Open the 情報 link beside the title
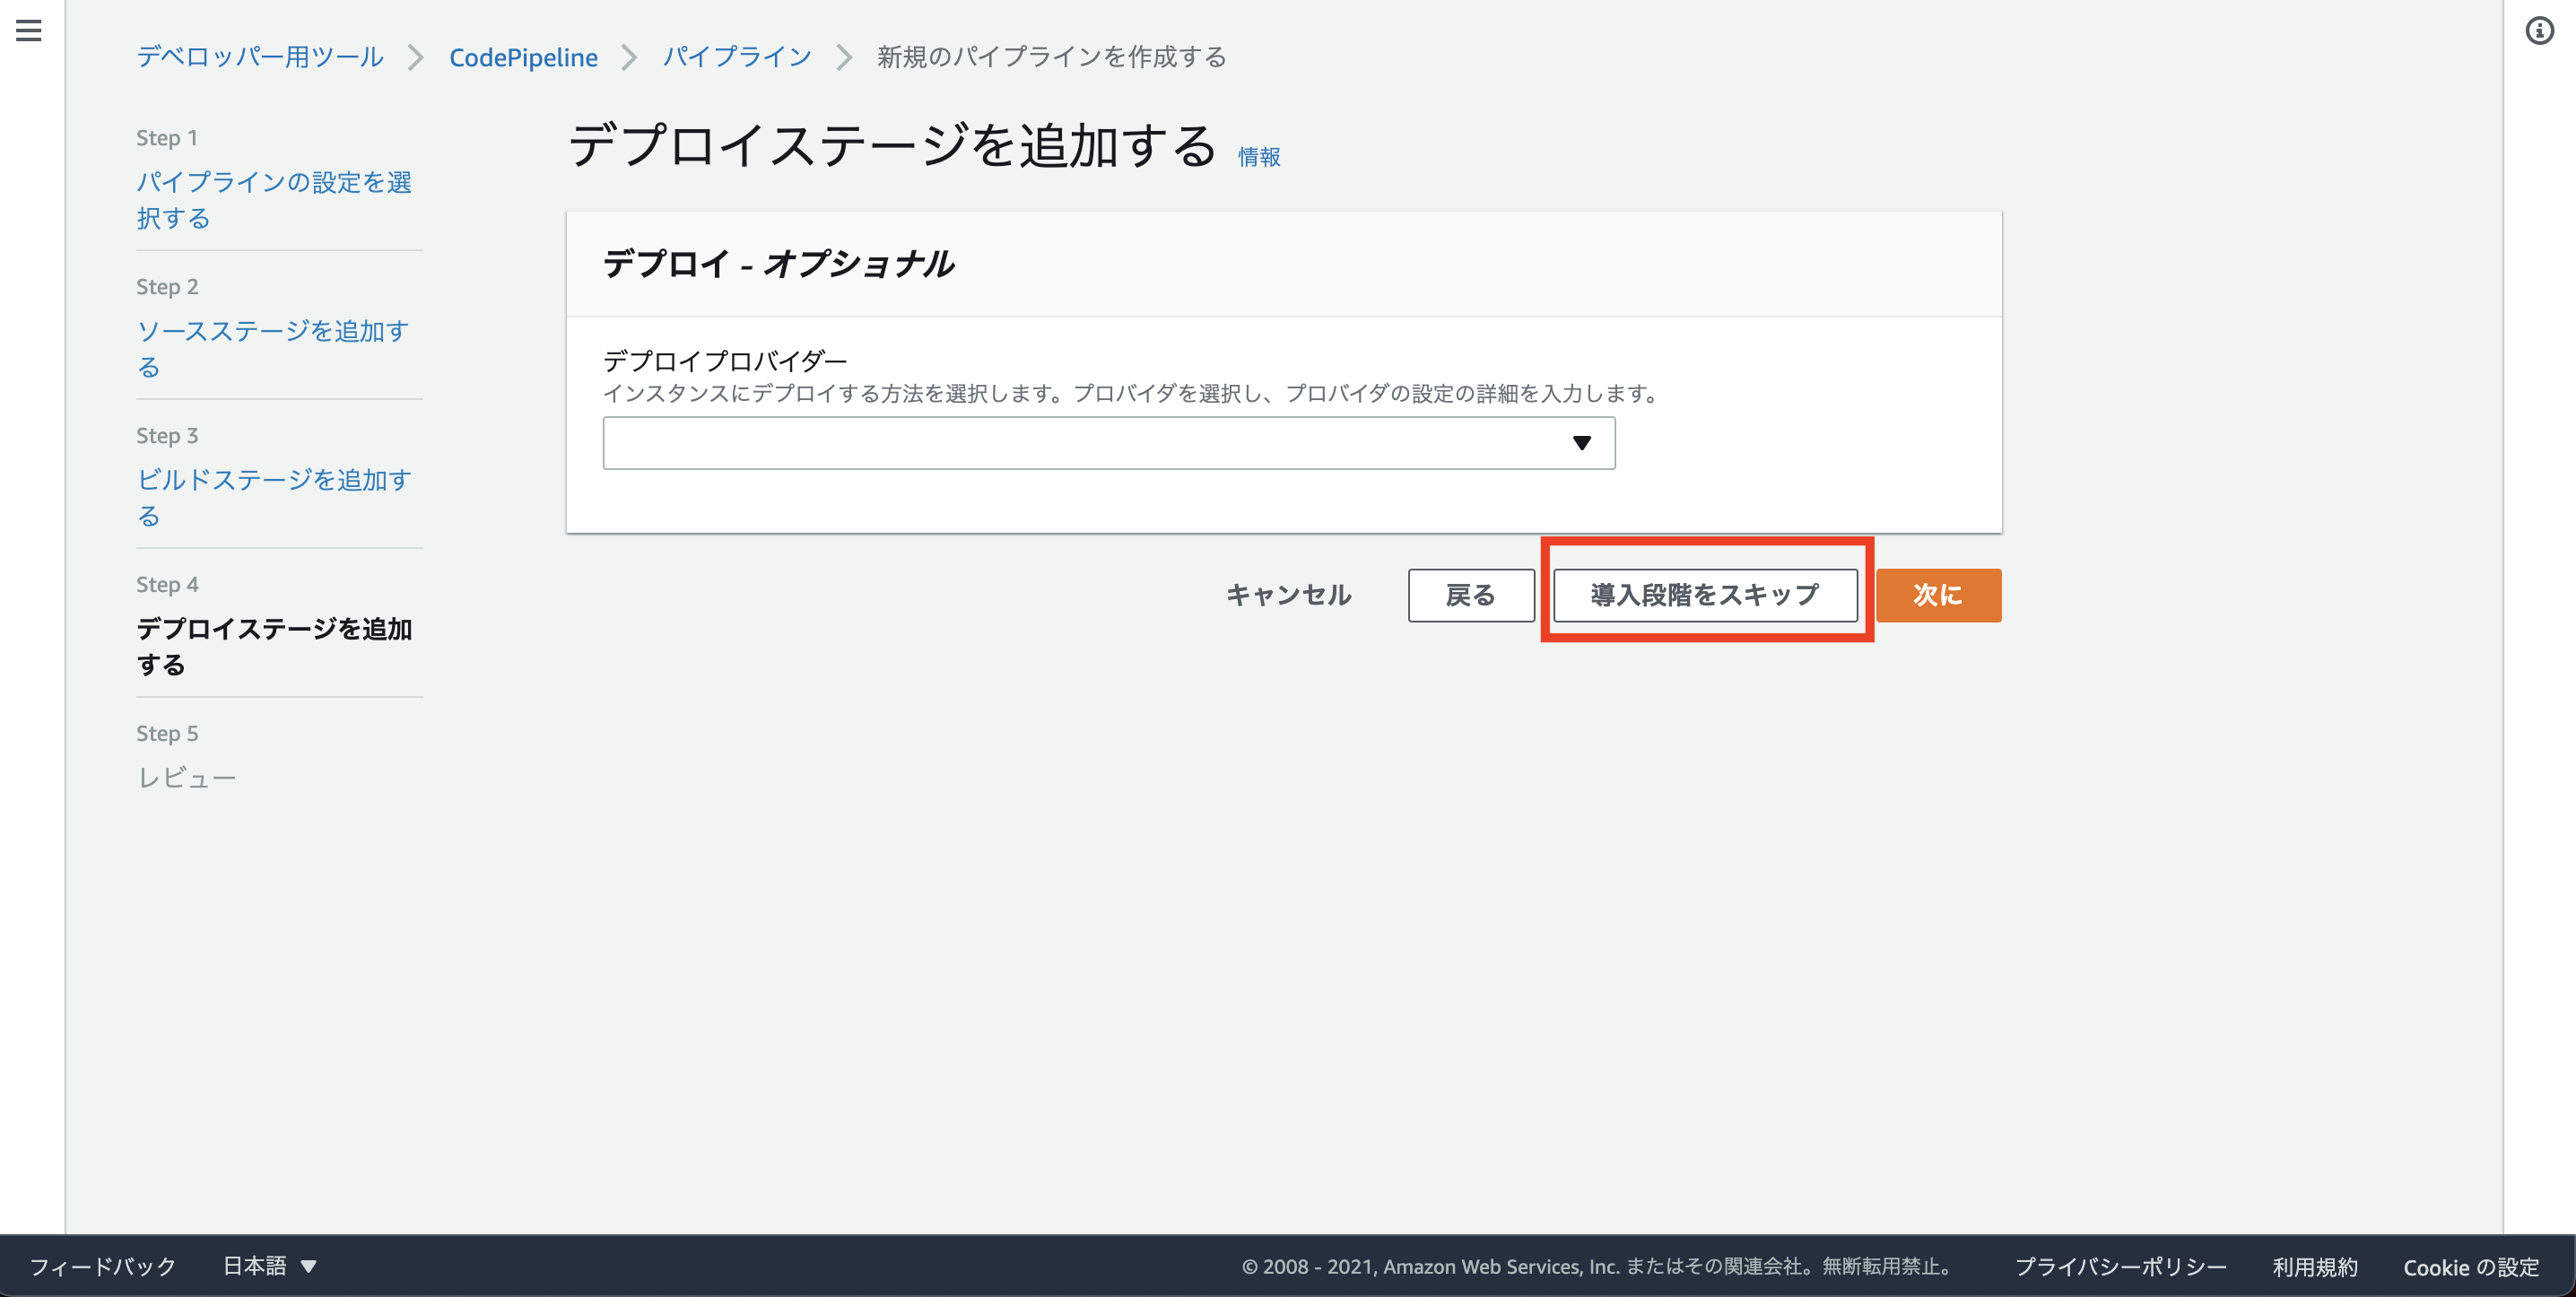The height and width of the screenshot is (1297, 2576). 1258,157
